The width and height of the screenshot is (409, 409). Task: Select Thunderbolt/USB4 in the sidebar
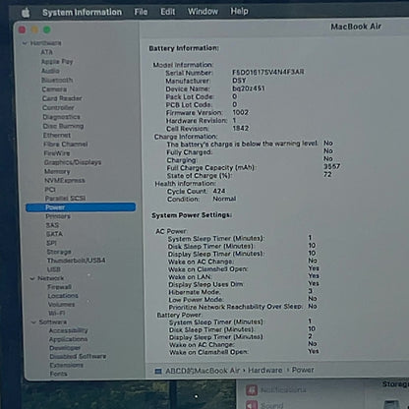point(77,261)
